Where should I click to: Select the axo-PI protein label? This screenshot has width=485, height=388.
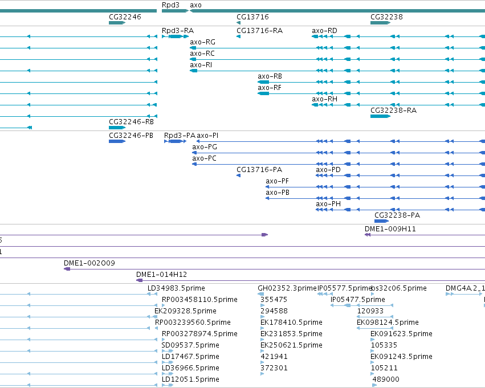207,136
